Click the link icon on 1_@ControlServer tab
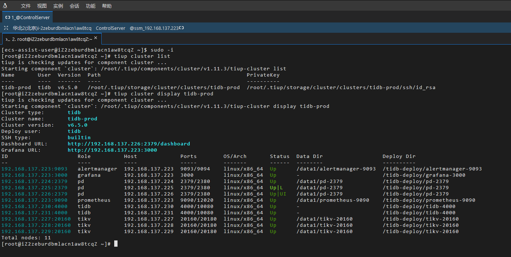 coord(8,17)
